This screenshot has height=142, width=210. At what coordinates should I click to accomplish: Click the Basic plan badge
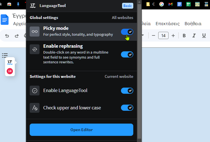(128, 6)
